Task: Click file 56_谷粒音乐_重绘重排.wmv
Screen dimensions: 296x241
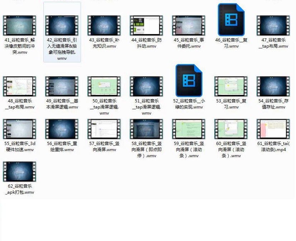Action: (62, 129)
